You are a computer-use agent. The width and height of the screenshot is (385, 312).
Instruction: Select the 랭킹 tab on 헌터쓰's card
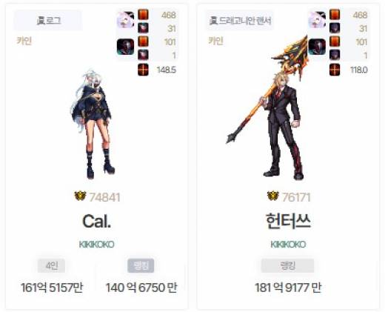[287, 266]
